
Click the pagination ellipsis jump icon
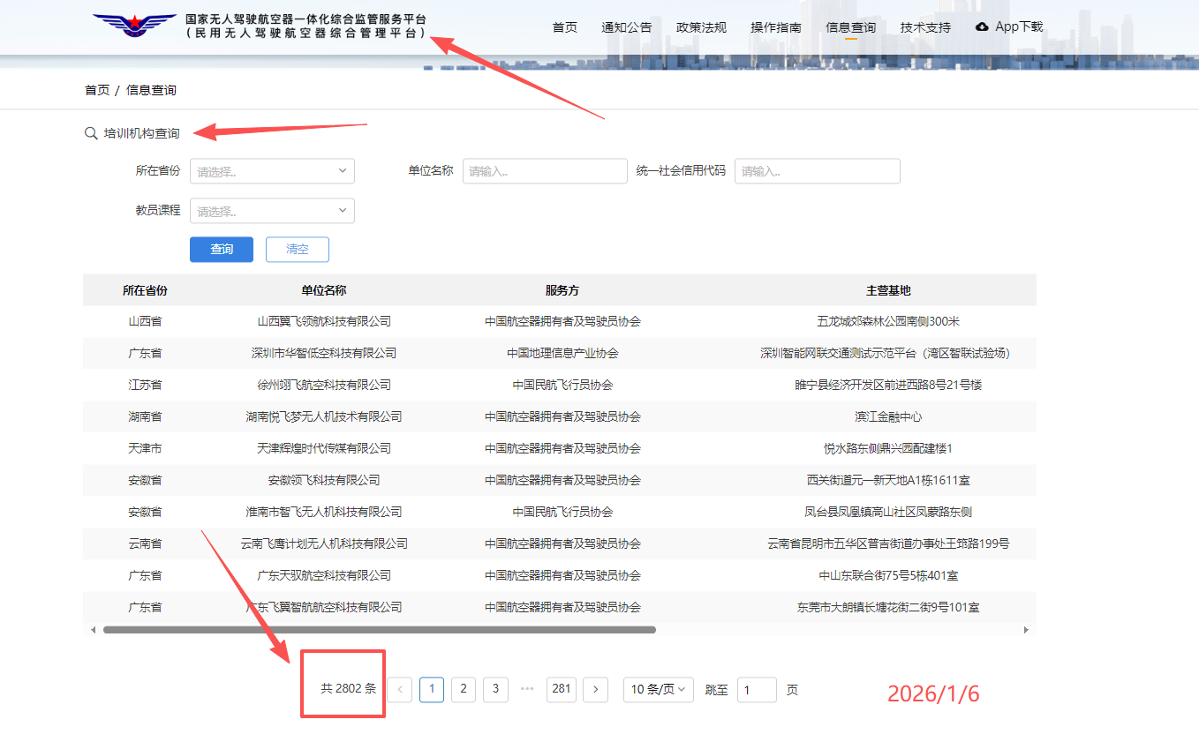[528, 689]
